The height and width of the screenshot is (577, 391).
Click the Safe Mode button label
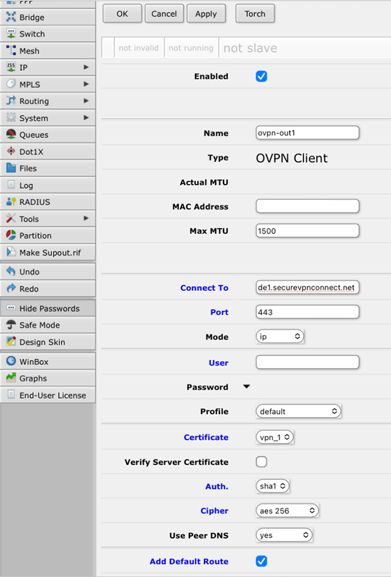tap(39, 325)
